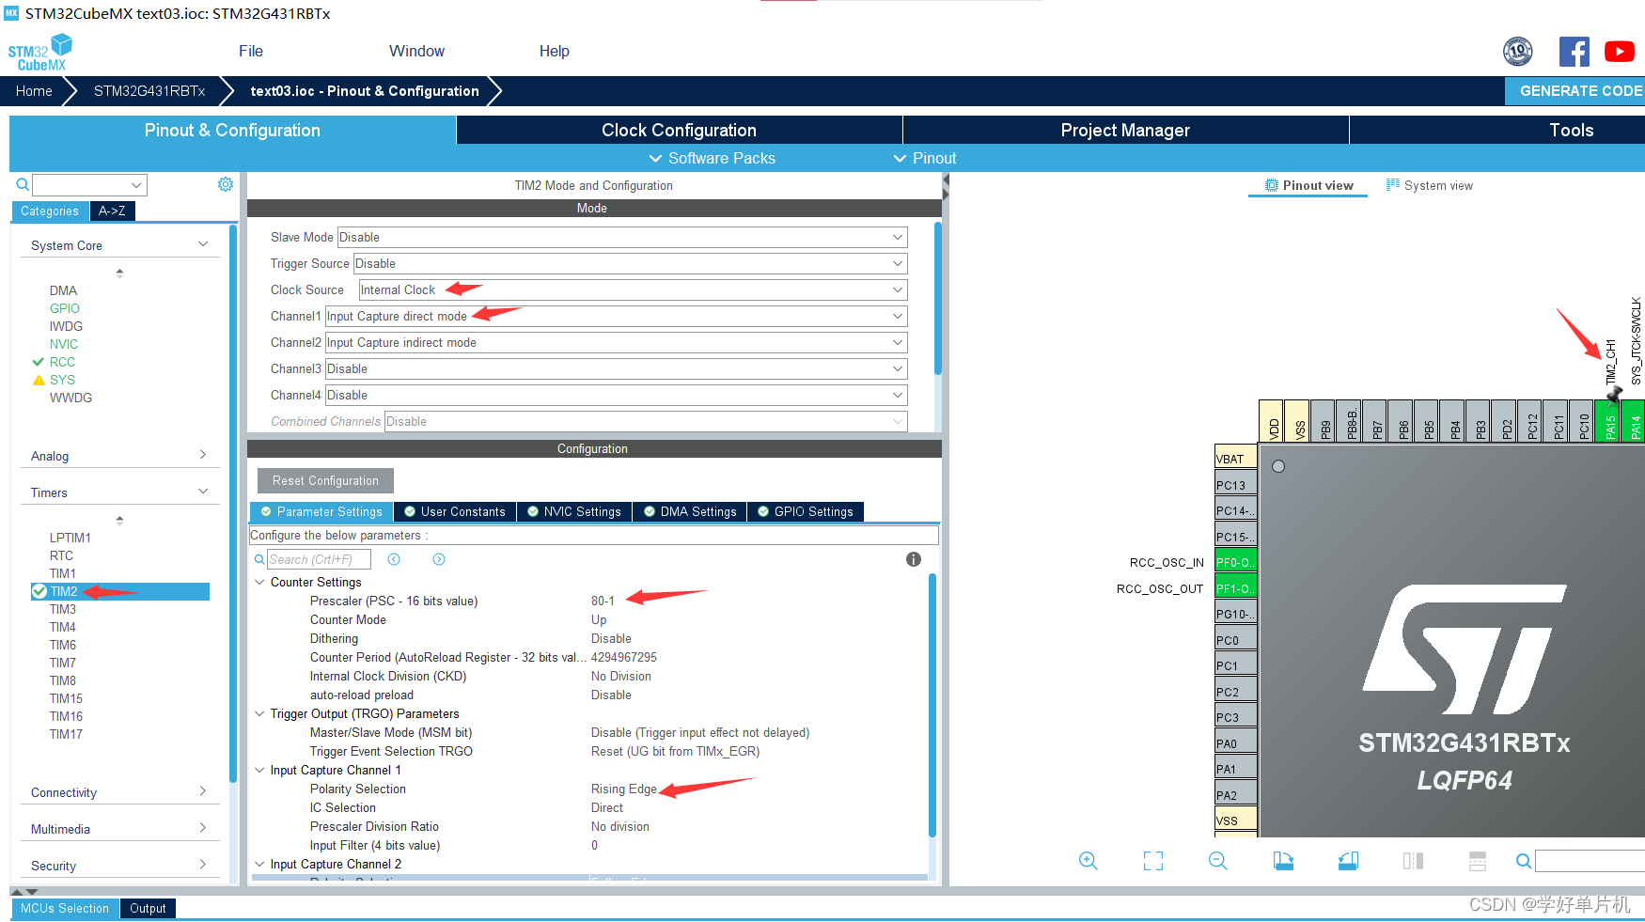The image size is (1645, 922).
Task: Open the DMA Settings tab
Action: click(x=690, y=511)
